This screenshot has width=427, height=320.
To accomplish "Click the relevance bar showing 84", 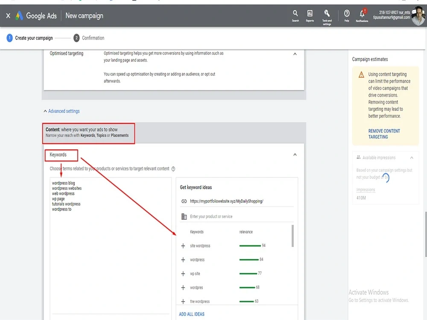I will tap(249, 259).
